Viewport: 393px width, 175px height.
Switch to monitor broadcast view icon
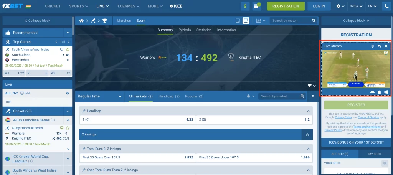246,21
